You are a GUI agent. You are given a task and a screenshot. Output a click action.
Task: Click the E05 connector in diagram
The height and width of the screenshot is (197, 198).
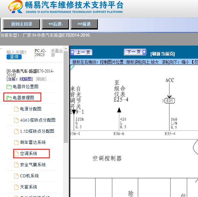(x=169, y=101)
